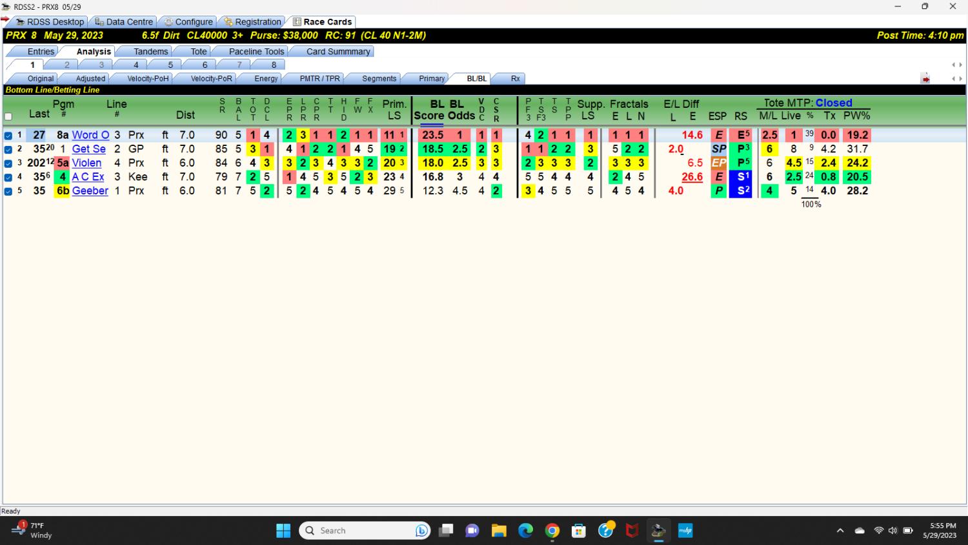The height and width of the screenshot is (545, 968).
Task: Open the McAfee taskbar icon
Action: click(632, 531)
